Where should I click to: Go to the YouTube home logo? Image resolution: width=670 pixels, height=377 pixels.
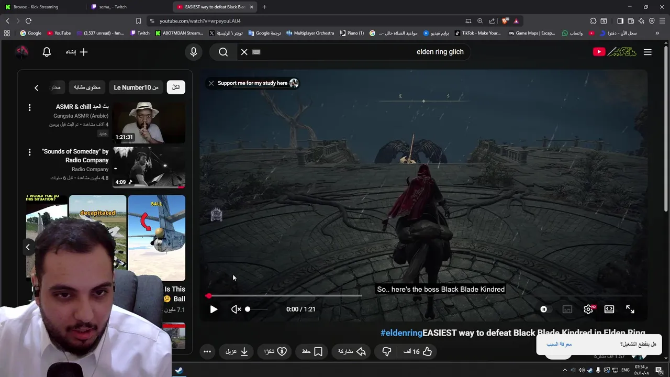coord(615,52)
